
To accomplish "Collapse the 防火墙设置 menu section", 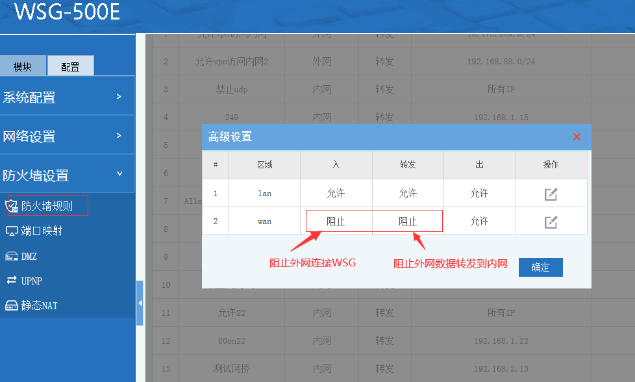I will tap(118, 174).
